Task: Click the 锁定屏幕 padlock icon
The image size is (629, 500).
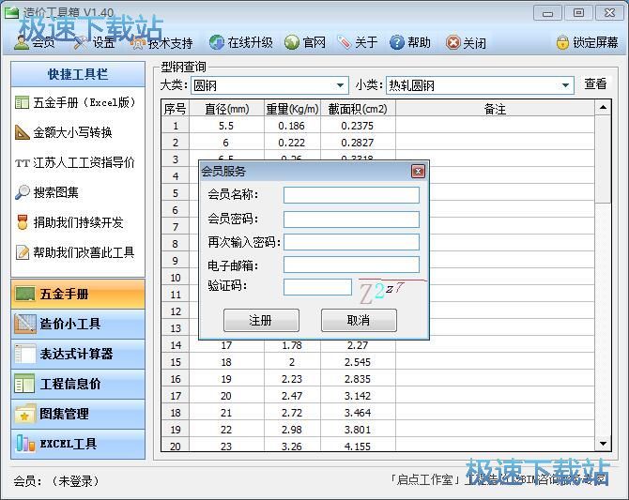Action: [562, 42]
